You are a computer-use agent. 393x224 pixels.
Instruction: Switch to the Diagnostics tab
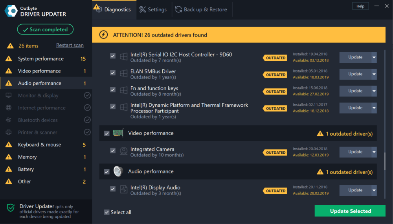(114, 9)
